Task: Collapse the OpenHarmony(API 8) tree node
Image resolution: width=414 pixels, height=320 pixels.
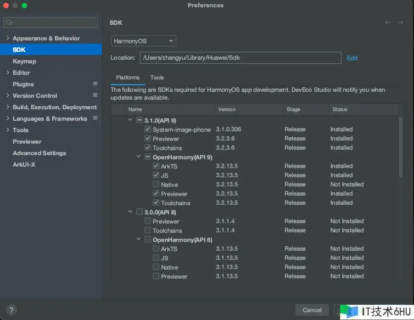Action: pyautogui.click(x=138, y=239)
